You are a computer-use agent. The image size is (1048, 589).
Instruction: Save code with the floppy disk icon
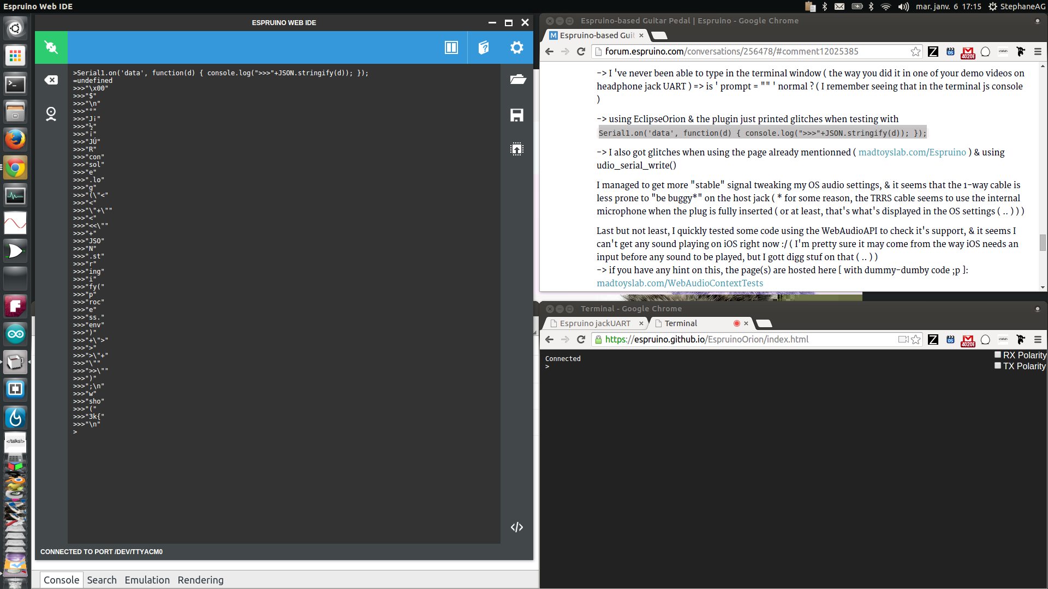point(517,115)
